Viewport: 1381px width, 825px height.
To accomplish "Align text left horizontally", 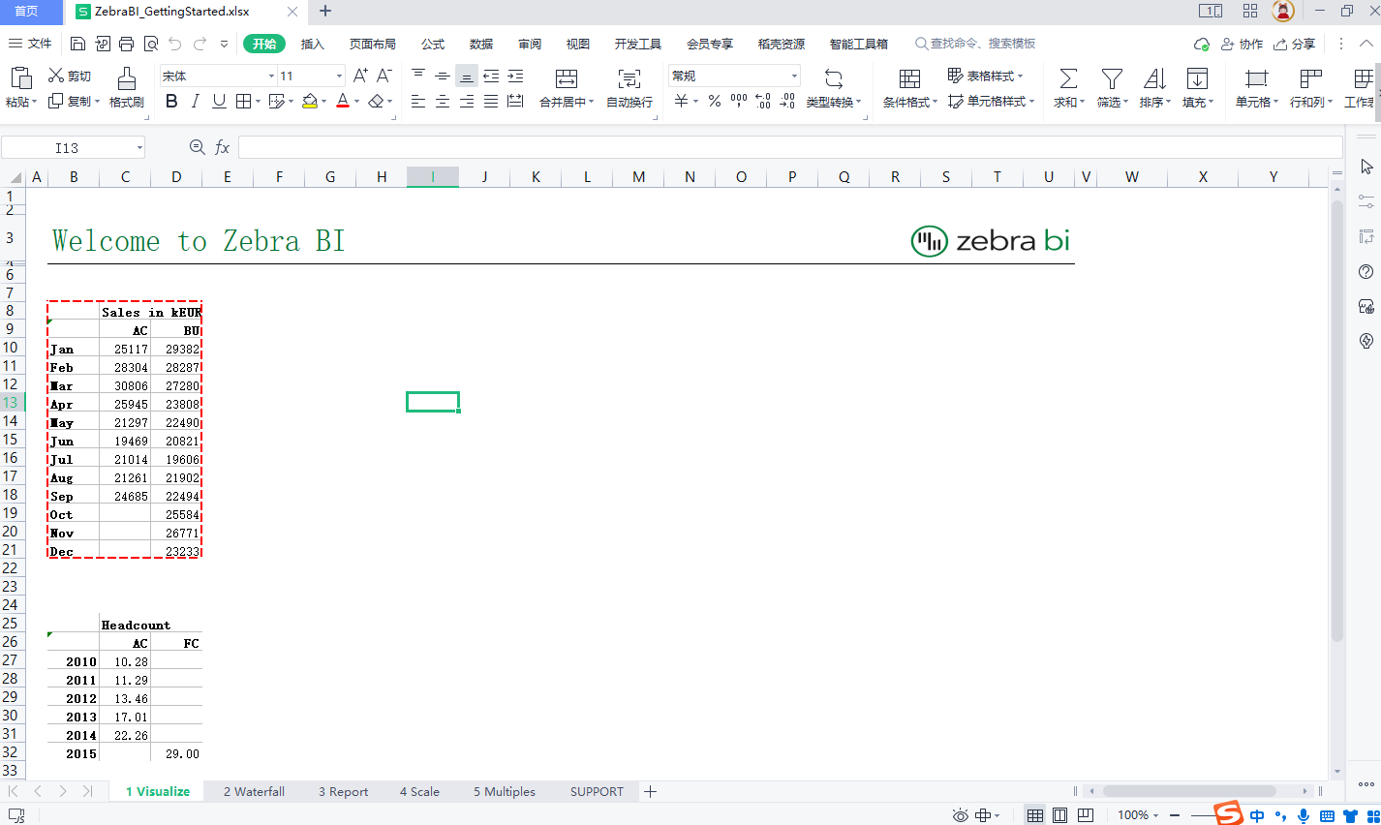I will click(418, 101).
